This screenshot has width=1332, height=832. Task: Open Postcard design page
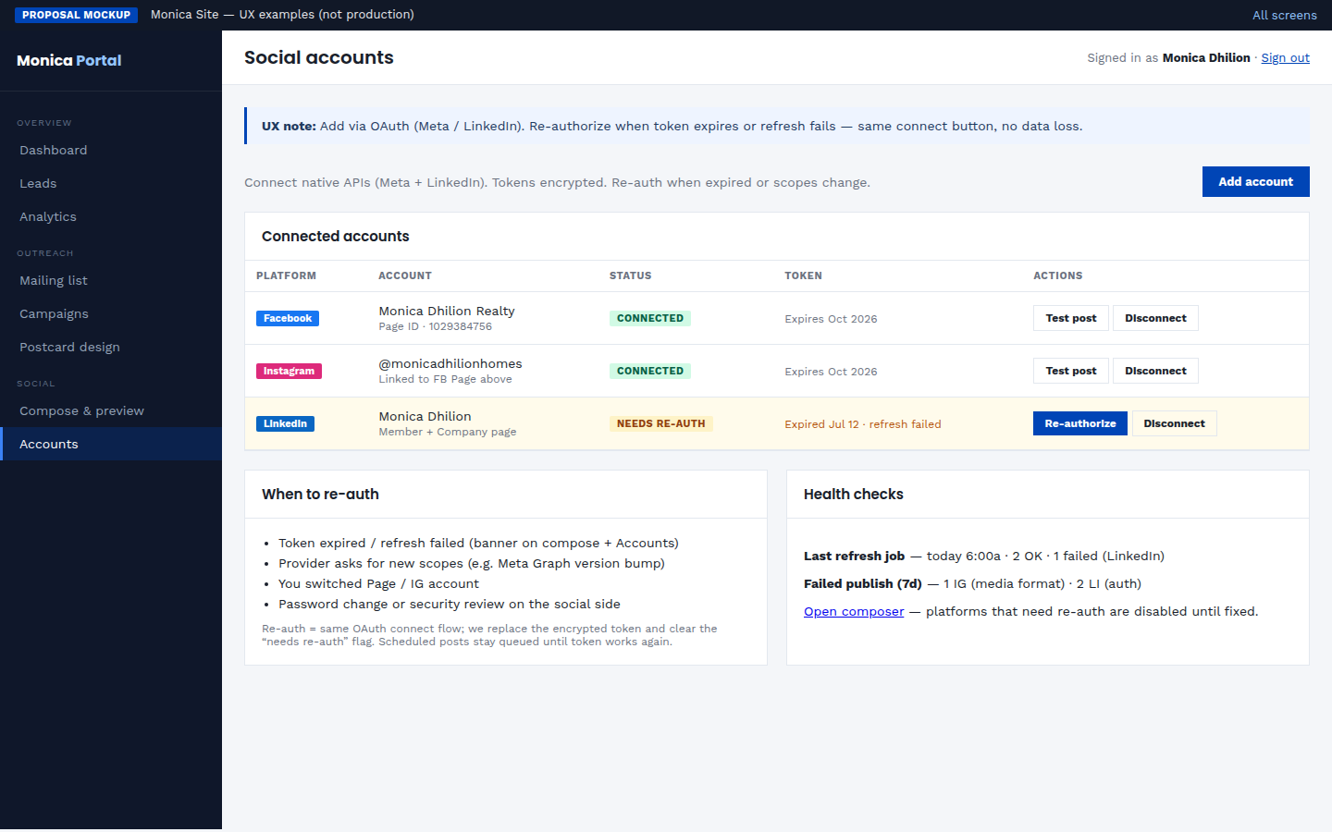pos(111,347)
